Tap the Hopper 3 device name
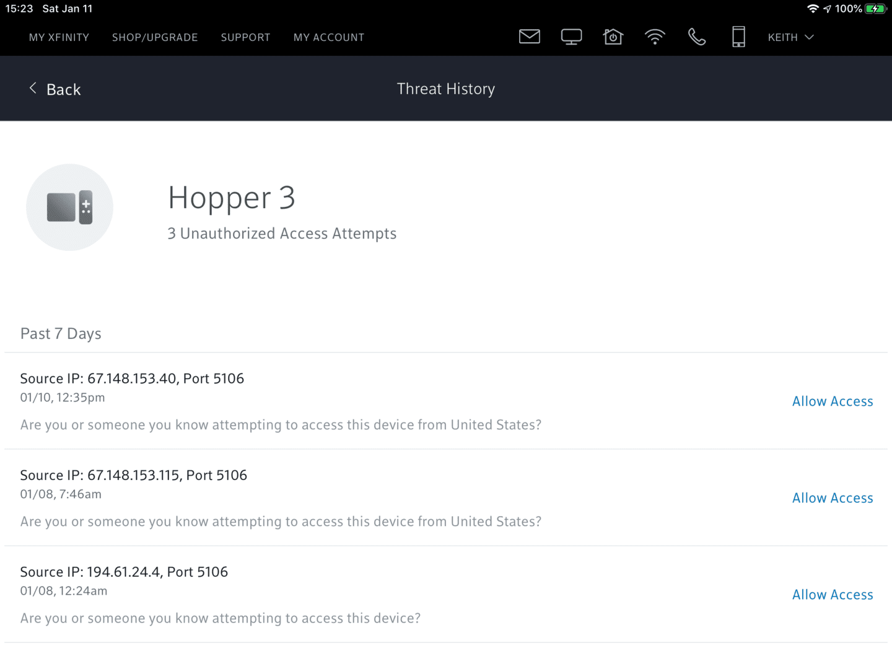The image size is (892, 669). (232, 198)
